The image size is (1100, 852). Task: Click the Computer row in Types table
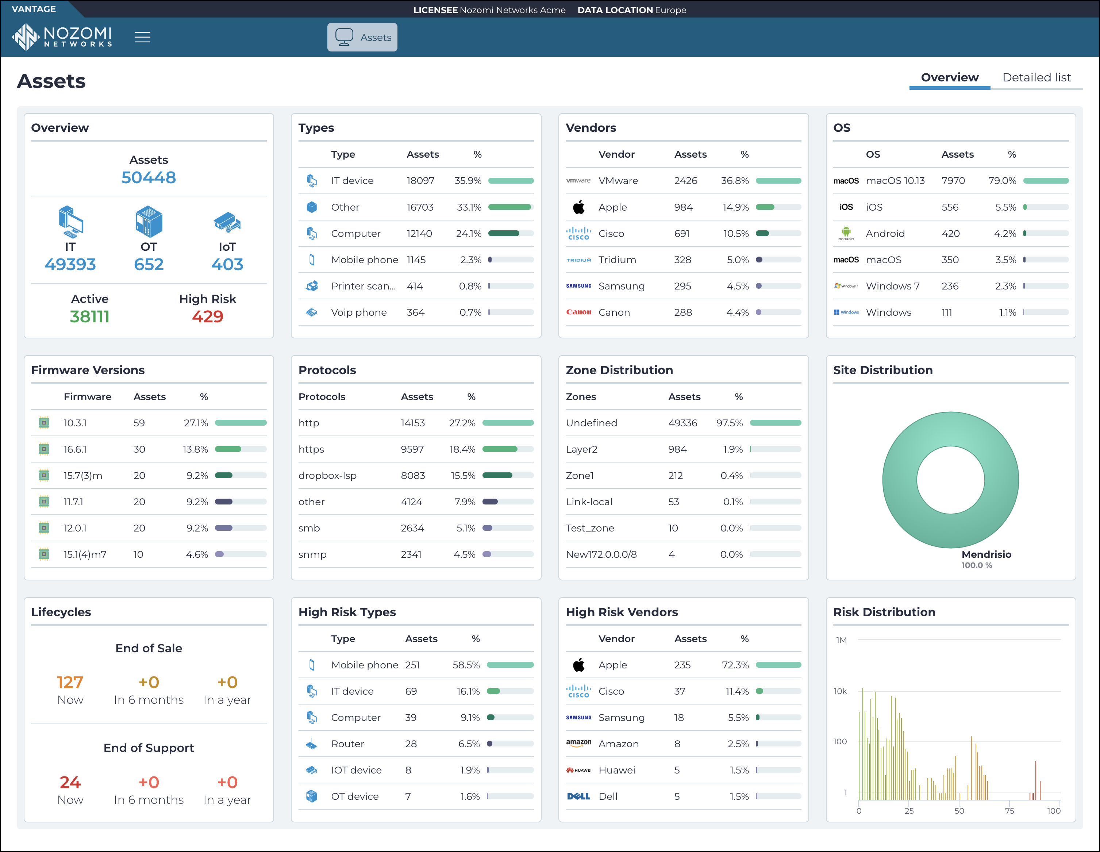[416, 234]
